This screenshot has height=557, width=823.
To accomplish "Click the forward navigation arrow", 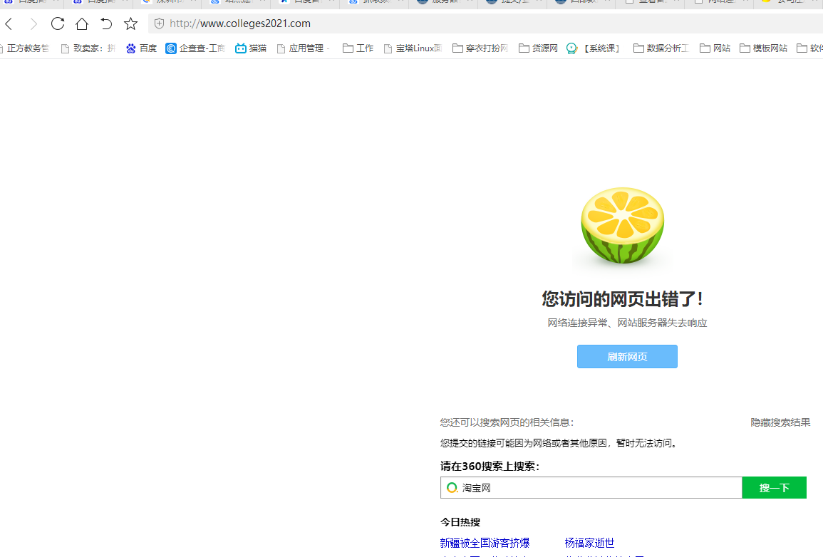I will [x=33, y=24].
